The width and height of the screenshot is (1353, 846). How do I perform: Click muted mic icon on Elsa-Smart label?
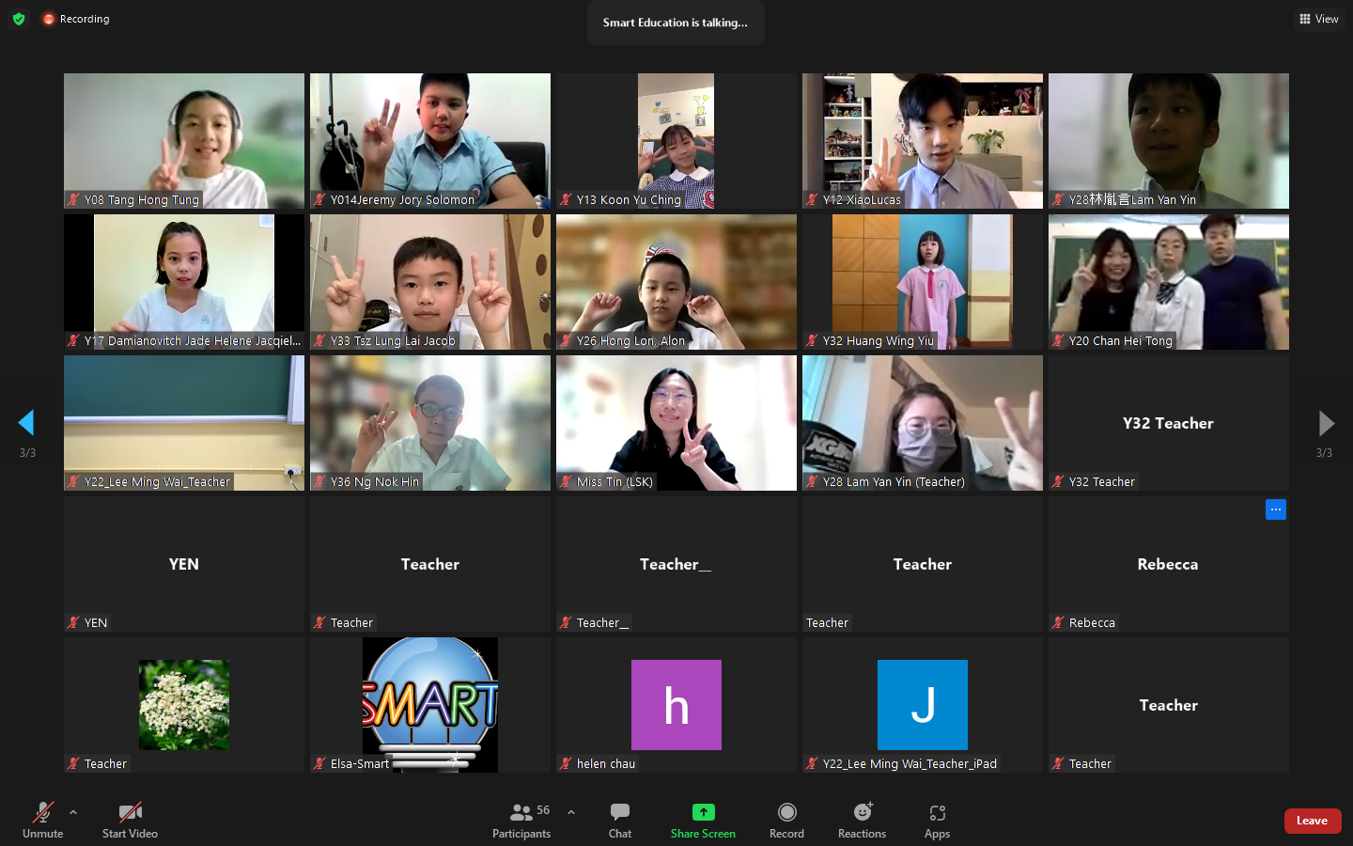pyautogui.click(x=319, y=763)
